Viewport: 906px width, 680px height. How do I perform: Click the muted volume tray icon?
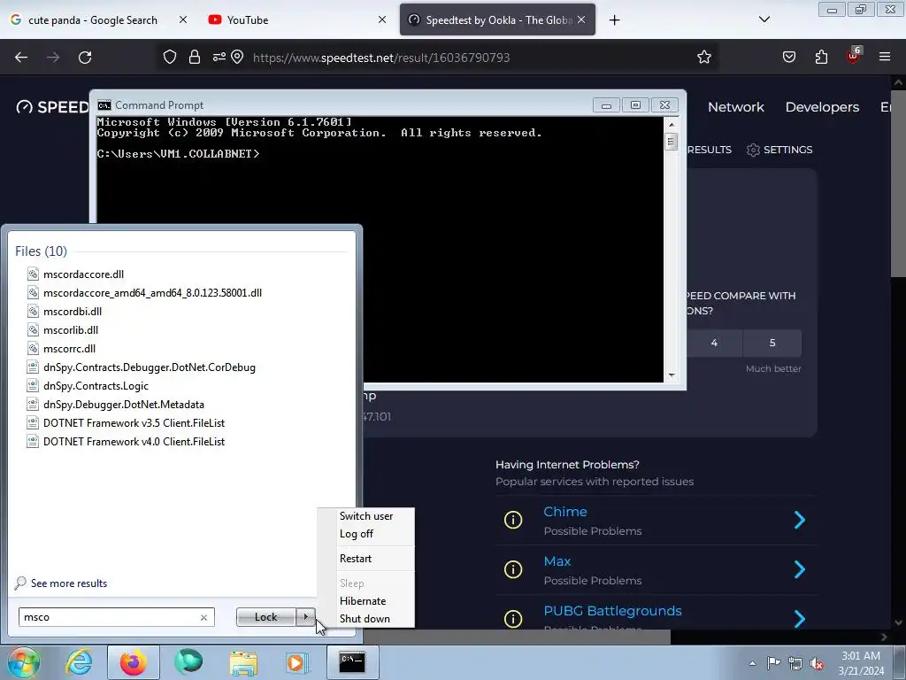coord(817,663)
